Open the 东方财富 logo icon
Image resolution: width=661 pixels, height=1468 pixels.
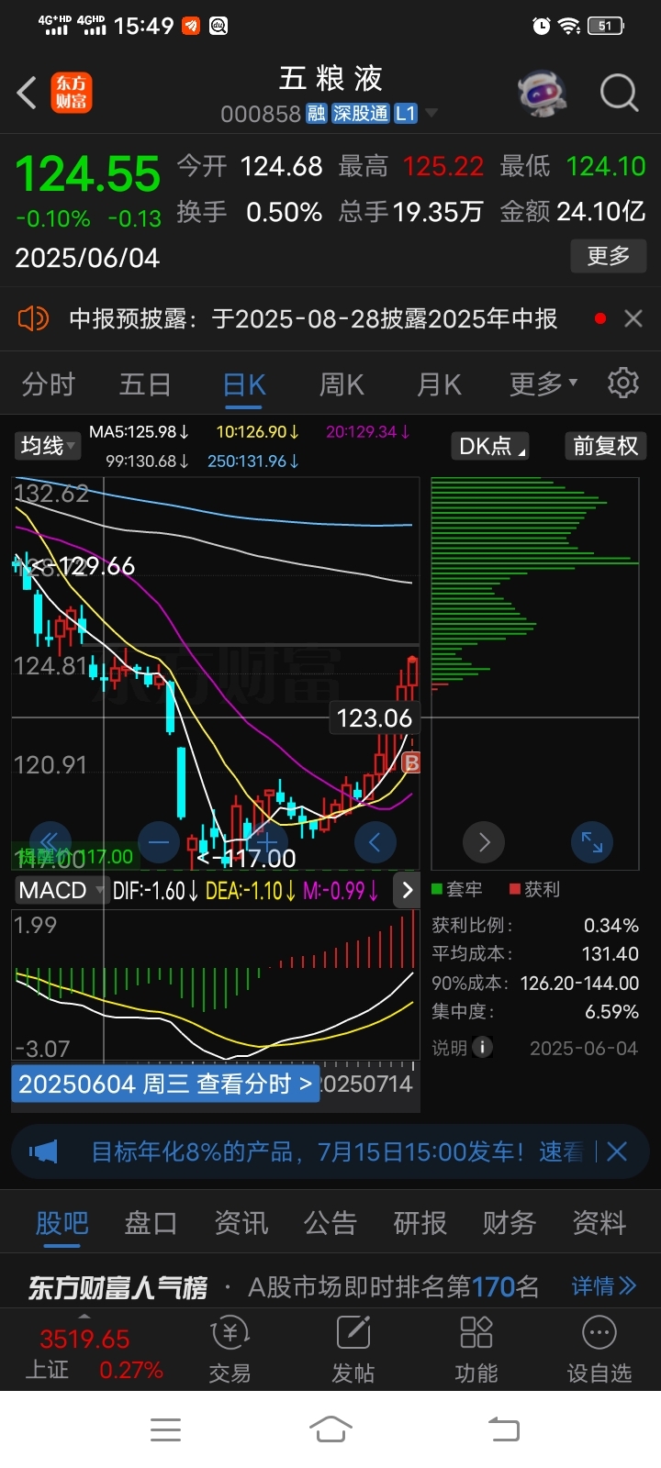point(71,93)
